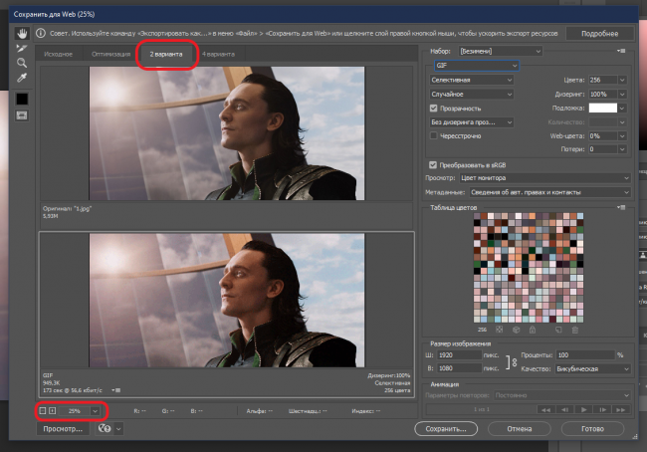Image resolution: width=647 pixels, height=452 pixels.
Task: Open the optimize menu icon next to Набор
Action: pos(621,51)
